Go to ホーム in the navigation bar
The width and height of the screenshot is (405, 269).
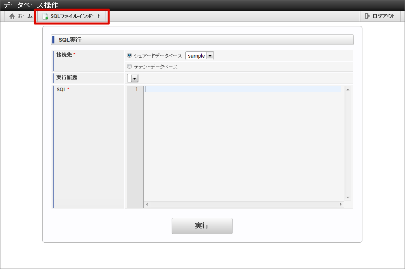[x=20, y=16]
